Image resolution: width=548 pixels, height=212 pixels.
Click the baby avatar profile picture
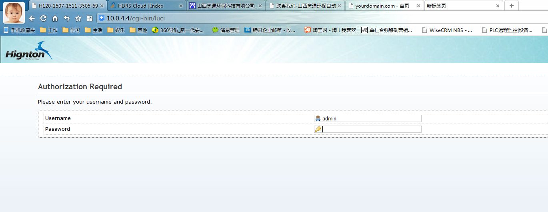tap(14, 13)
